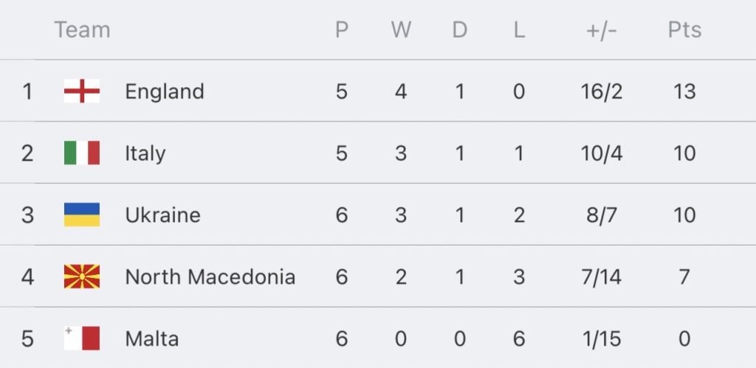Select the Malta team name
Screen dimensions: 756x368
[152, 339]
